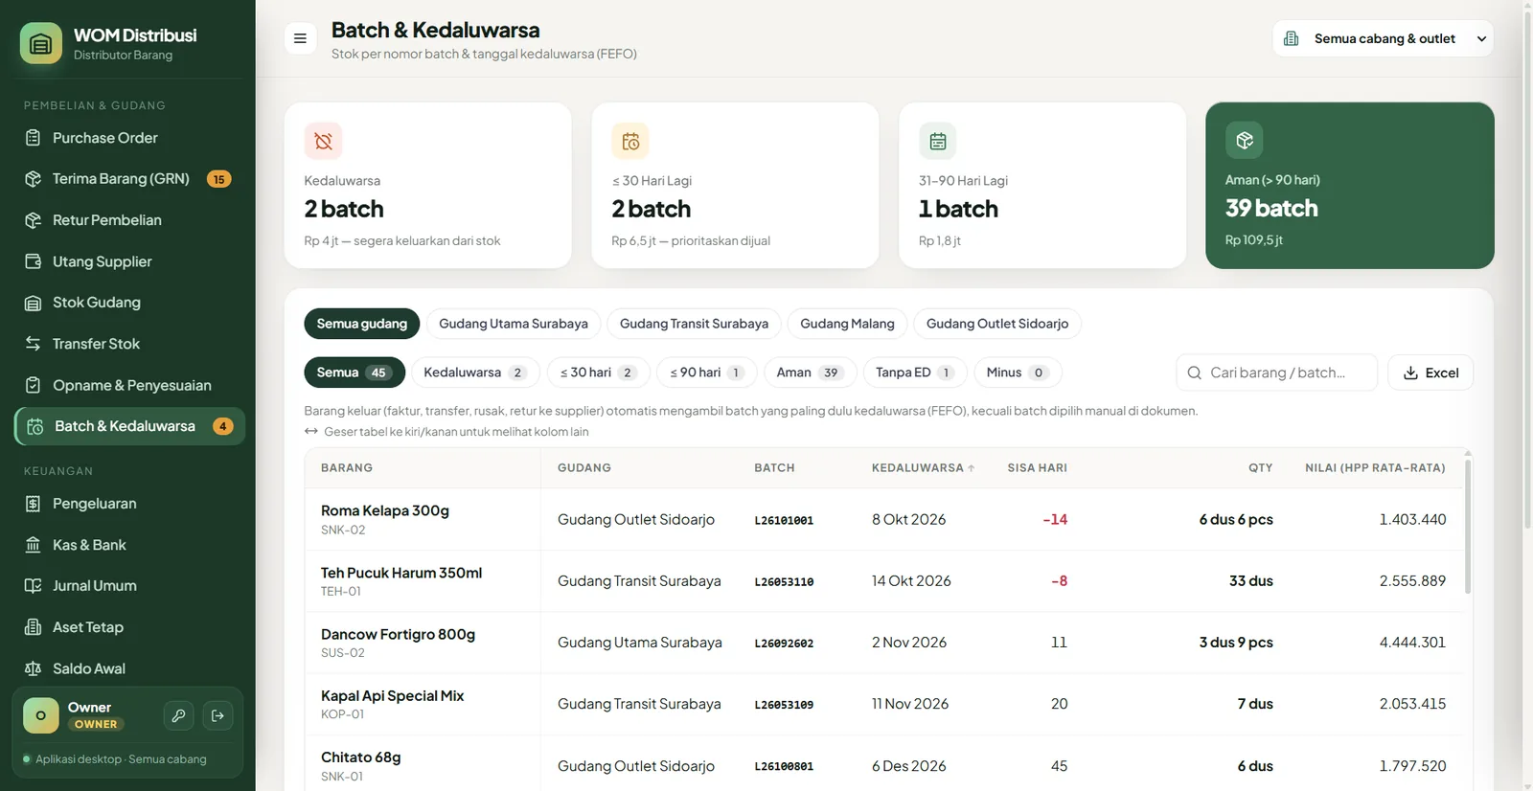Open the ≤ 30 Hari Lagi card
The width and height of the screenshot is (1533, 791).
pyautogui.click(x=735, y=186)
